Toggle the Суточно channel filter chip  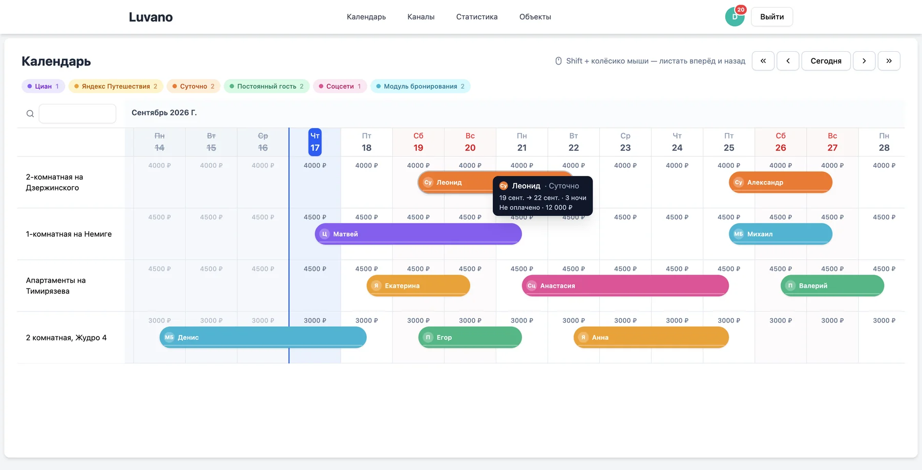(193, 86)
